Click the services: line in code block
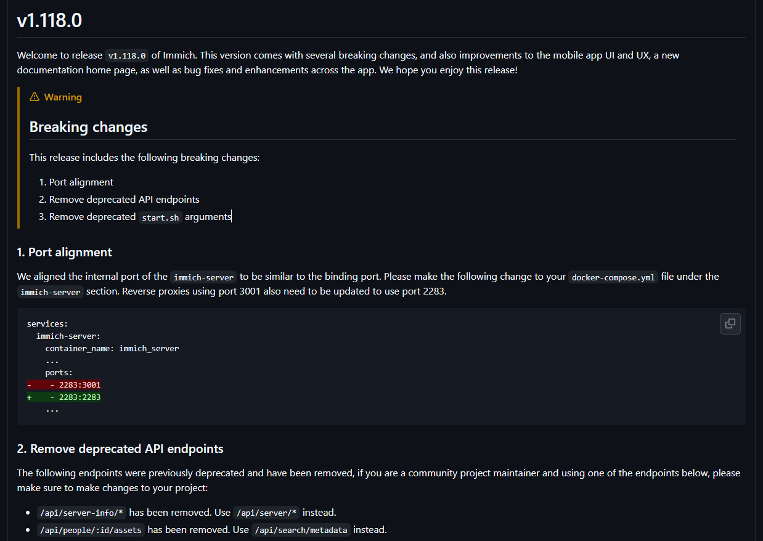 47,323
